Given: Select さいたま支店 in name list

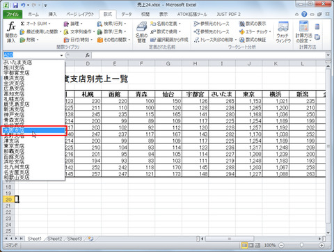Looking at the screenshot, I should pos(34,63).
